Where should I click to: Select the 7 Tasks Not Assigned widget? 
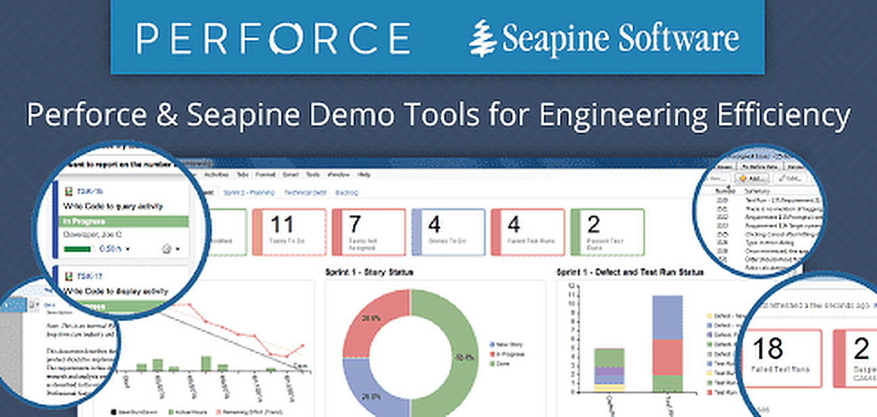(369, 232)
